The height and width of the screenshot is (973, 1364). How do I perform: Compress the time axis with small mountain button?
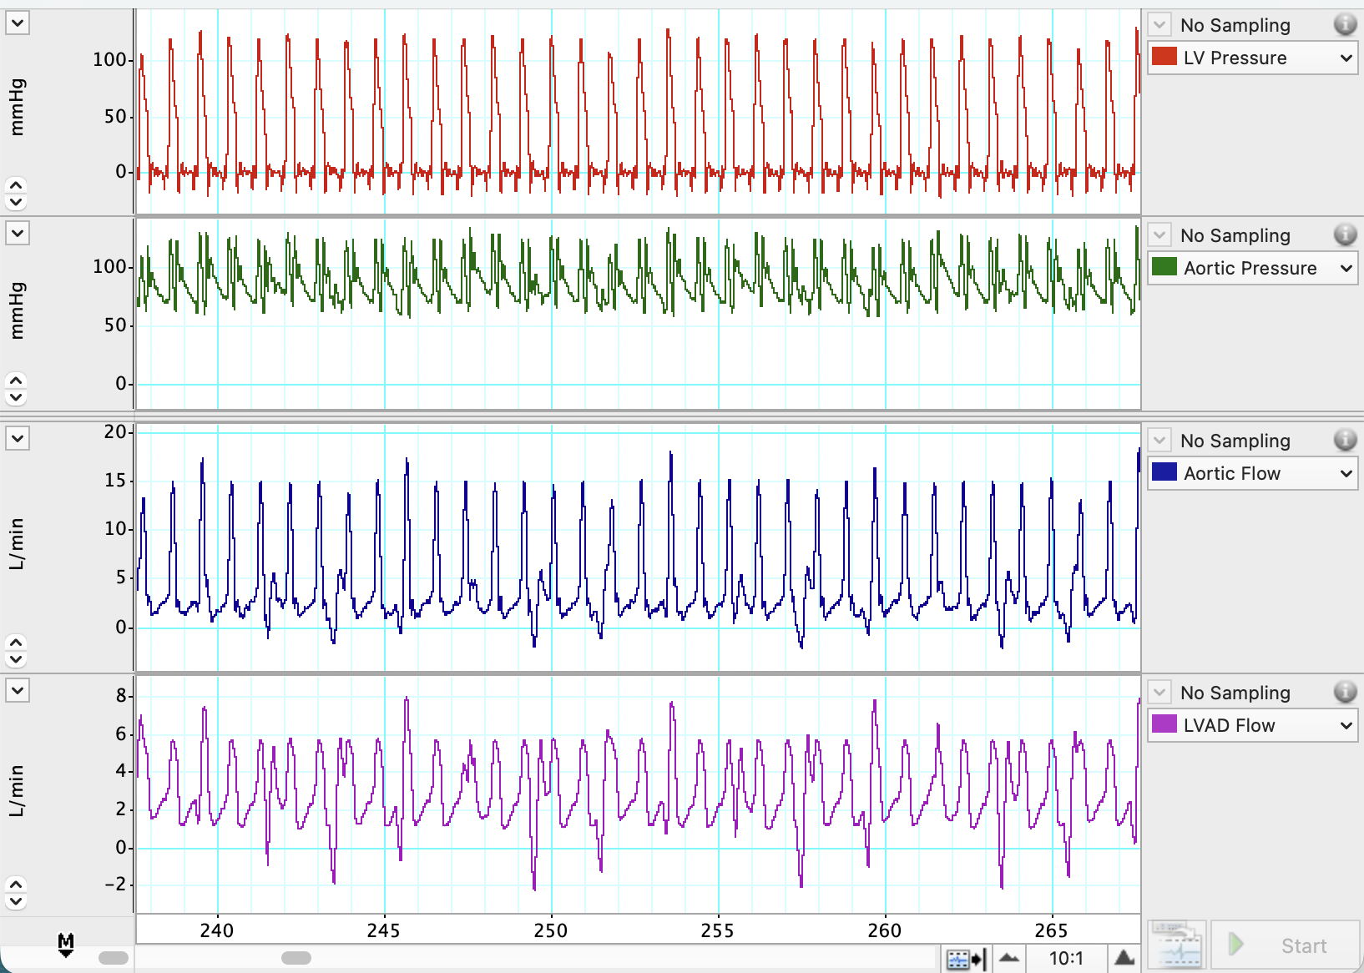coord(1008,958)
